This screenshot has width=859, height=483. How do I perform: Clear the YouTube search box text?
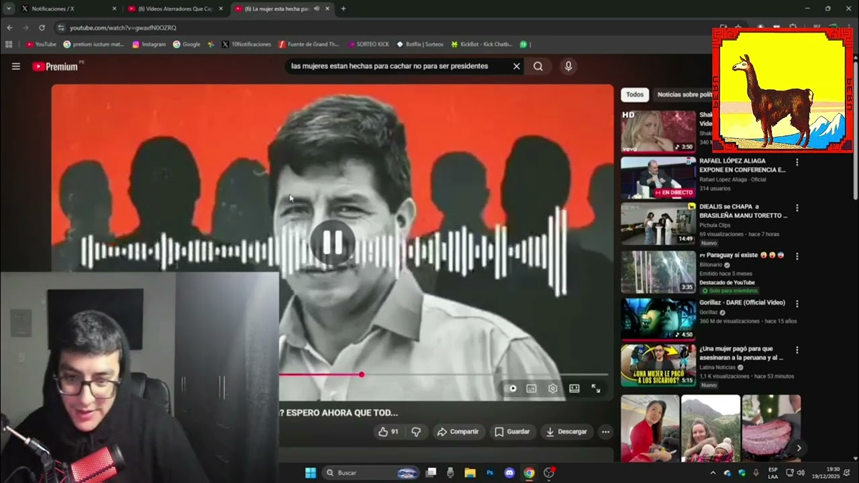517,66
